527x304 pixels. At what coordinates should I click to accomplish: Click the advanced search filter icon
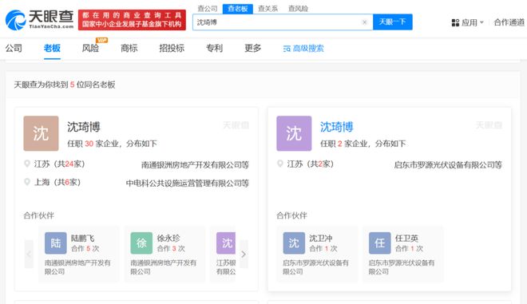pos(287,49)
